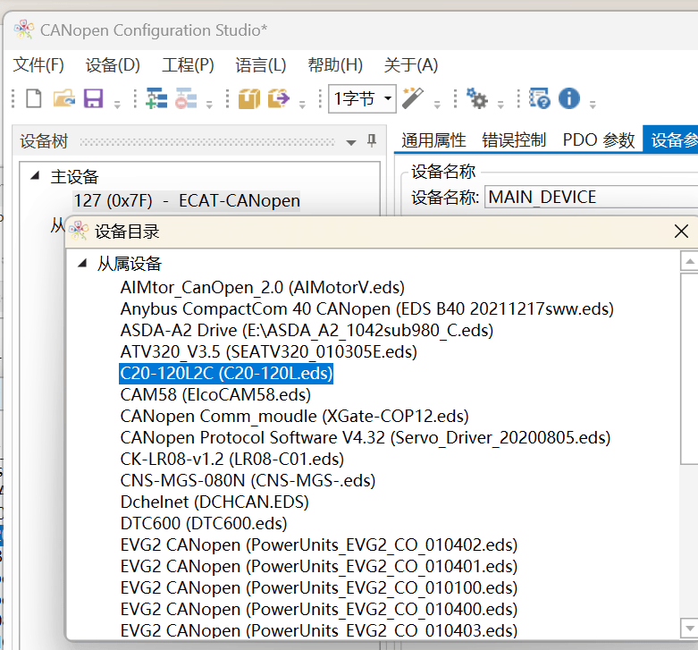Image resolution: width=698 pixels, height=650 pixels.
Task: Switch to the 错误控制 tab
Action: [514, 139]
